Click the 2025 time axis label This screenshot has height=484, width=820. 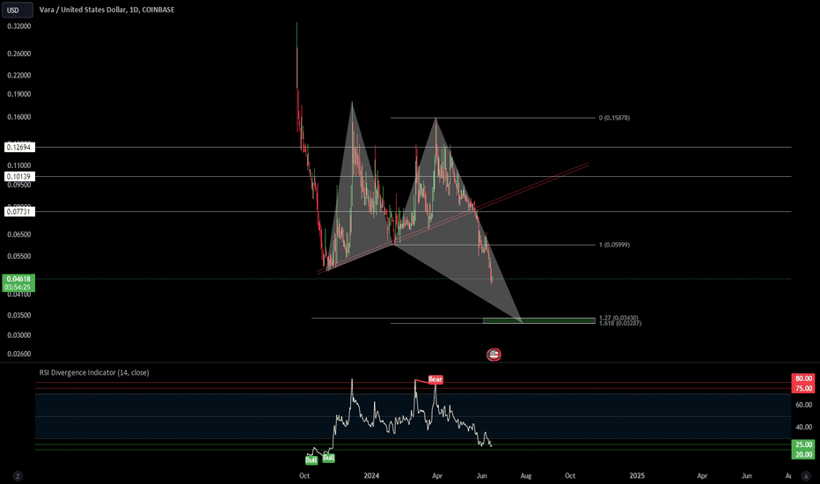pos(637,475)
